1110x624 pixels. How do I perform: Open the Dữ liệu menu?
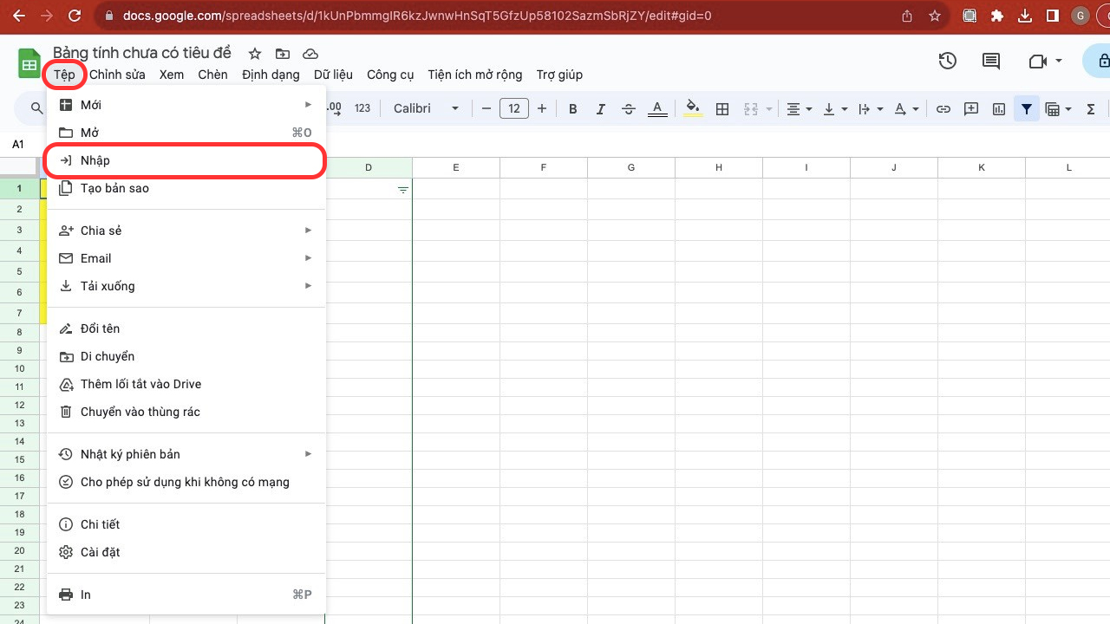coord(333,75)
